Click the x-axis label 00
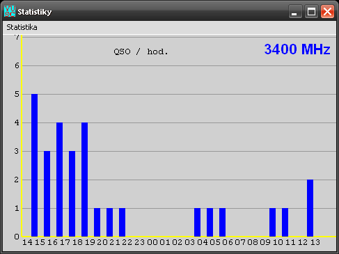 point(152,242)
